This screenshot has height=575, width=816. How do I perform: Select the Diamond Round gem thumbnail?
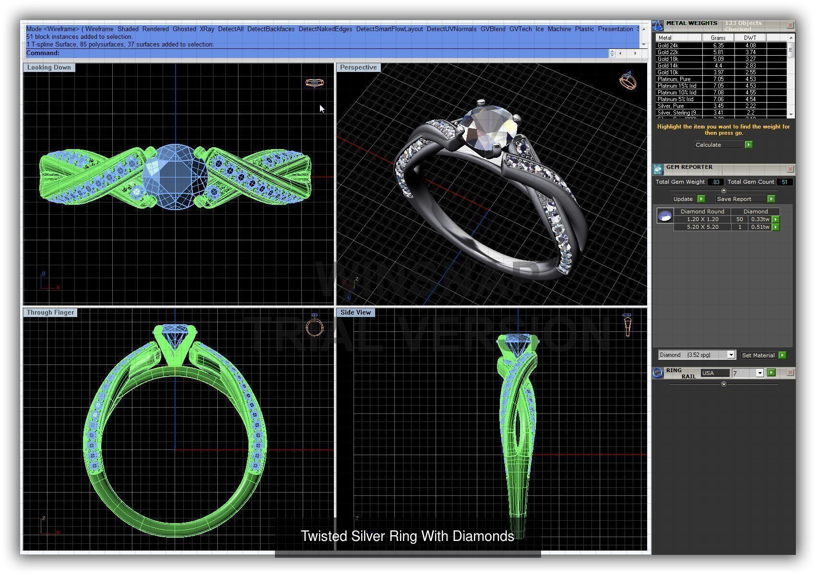pyautogui.click(x=664, y=216)
